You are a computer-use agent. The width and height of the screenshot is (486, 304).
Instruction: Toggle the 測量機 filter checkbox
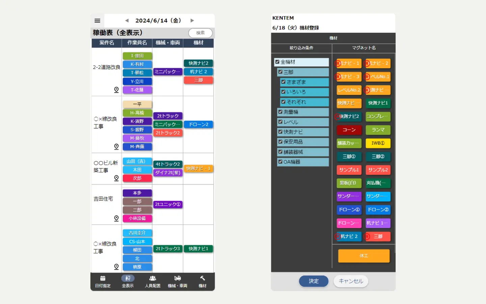pos(280,112)
